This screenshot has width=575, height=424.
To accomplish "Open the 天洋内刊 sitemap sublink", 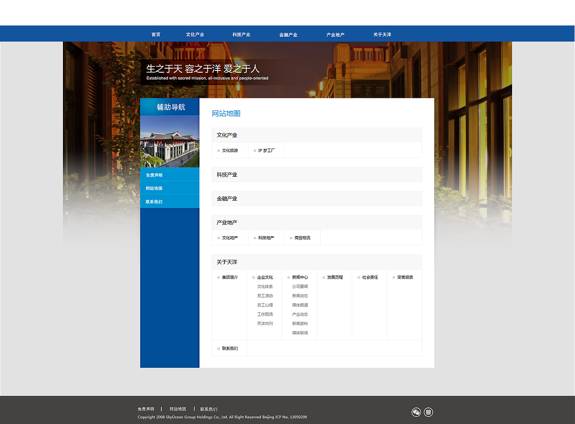I will 265,323.
